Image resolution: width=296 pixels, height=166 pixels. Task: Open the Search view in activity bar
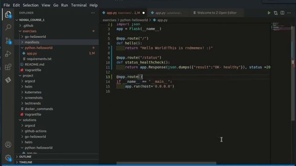[8, 28]
